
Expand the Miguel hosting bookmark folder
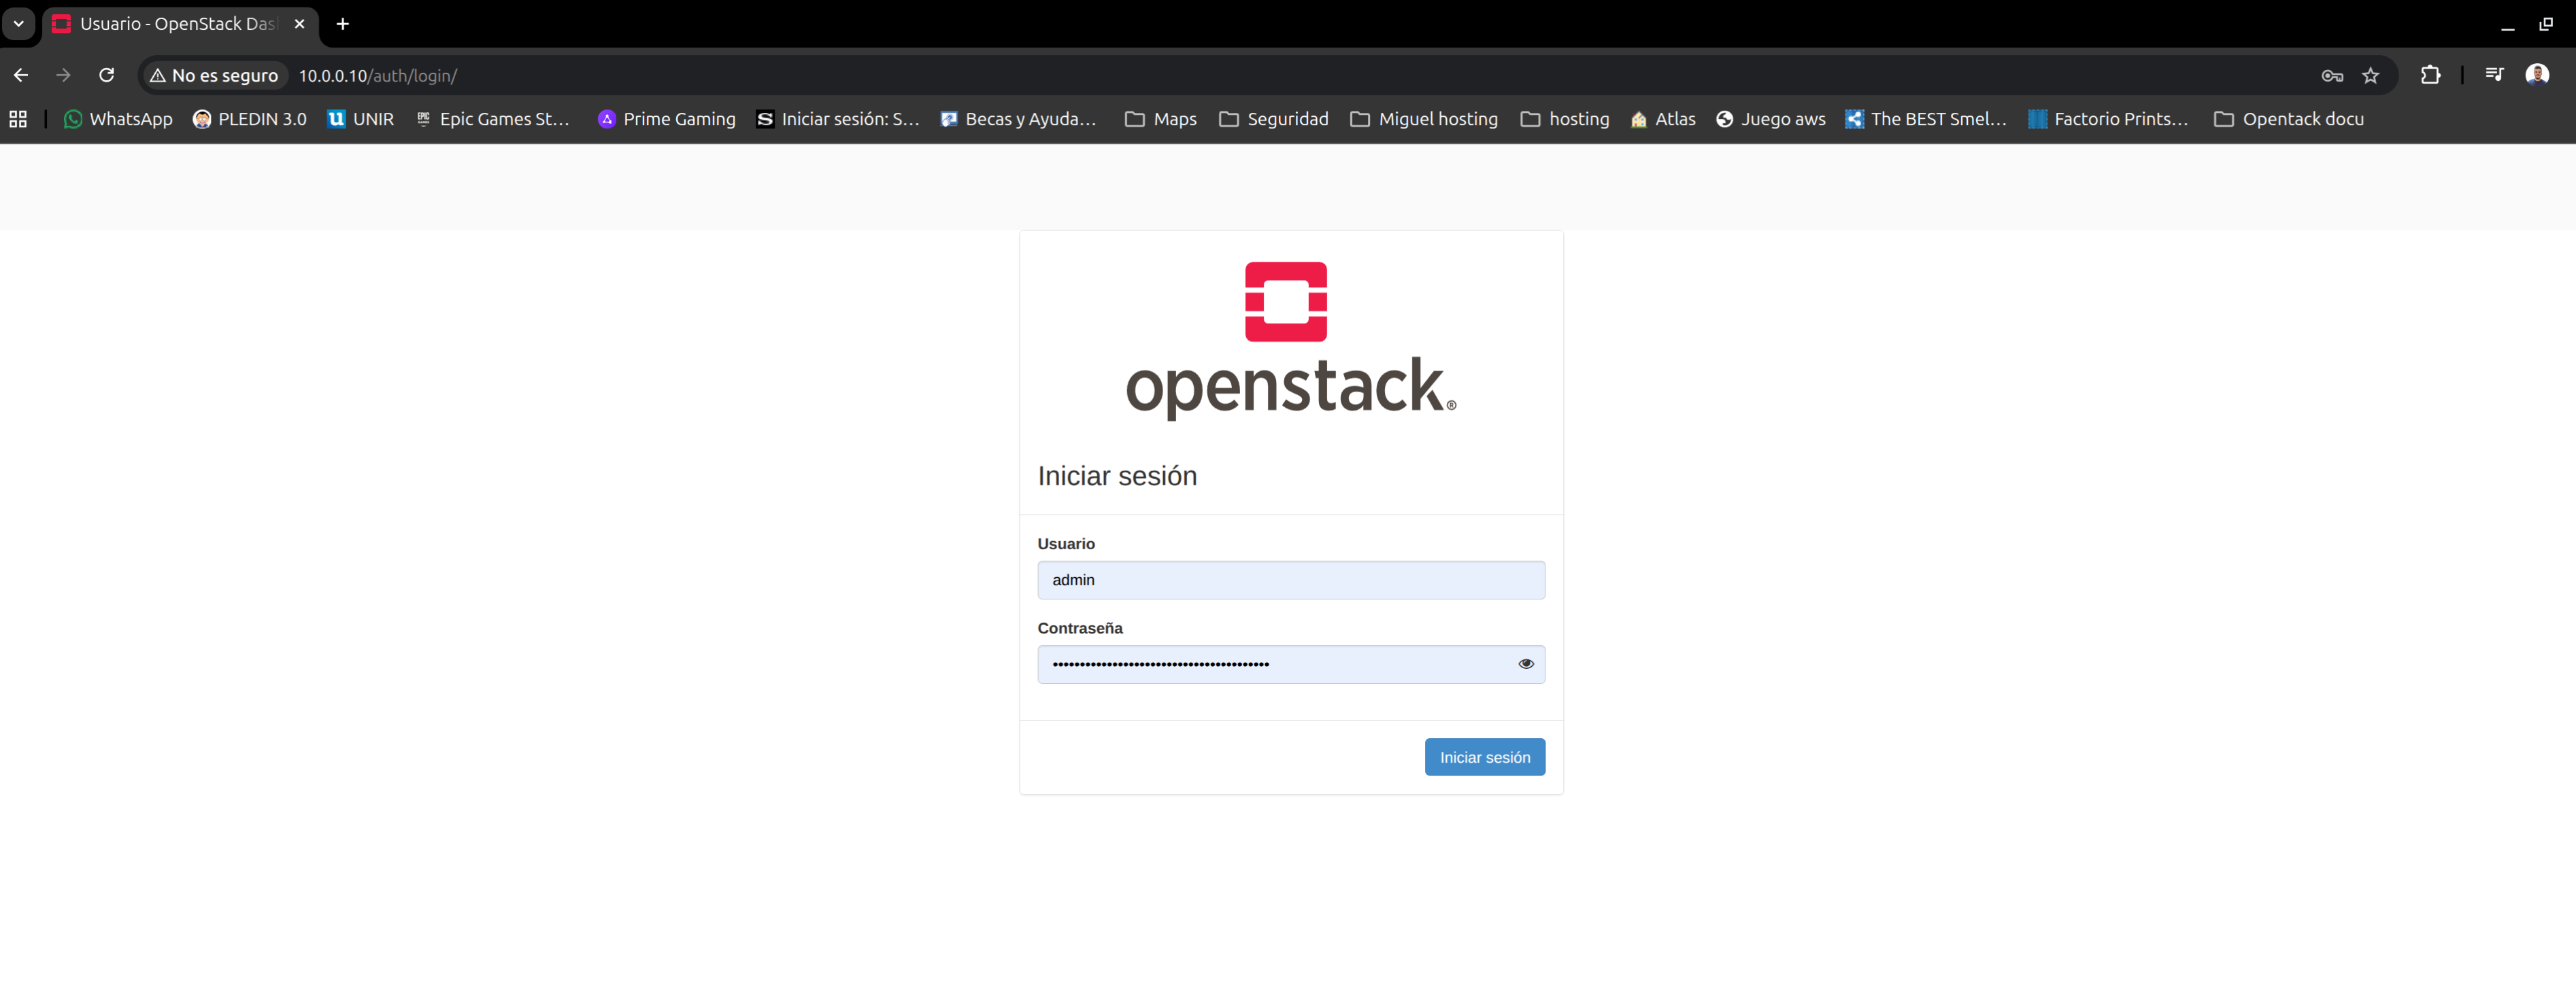[1424, 119]
